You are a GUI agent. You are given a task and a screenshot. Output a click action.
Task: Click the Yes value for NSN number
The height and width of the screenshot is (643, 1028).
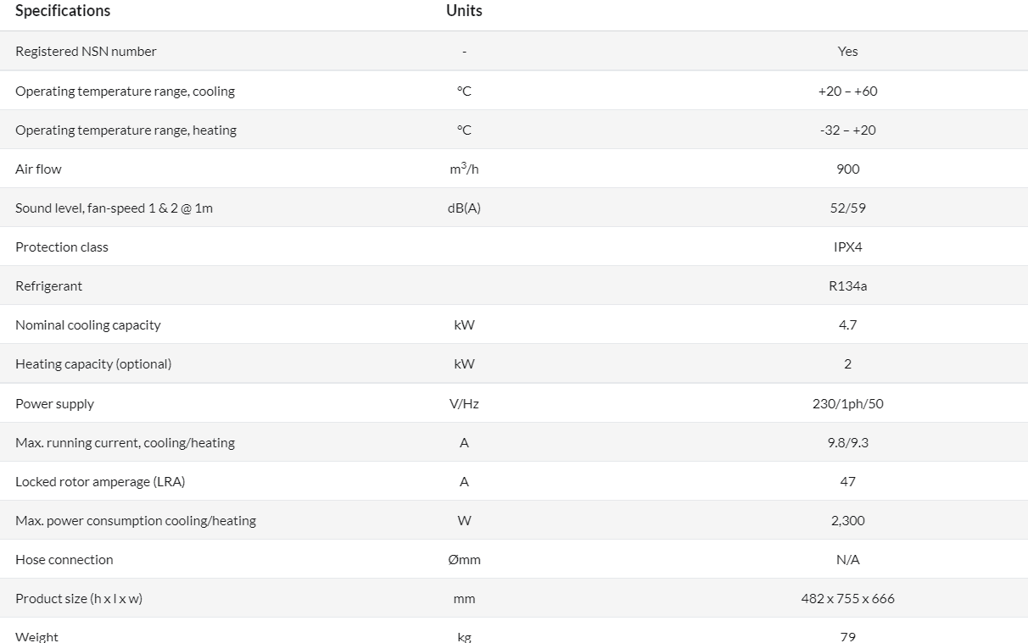click(847, 52)
